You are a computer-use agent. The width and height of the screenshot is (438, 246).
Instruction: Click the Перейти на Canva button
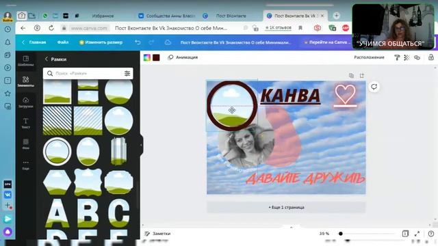327,42
